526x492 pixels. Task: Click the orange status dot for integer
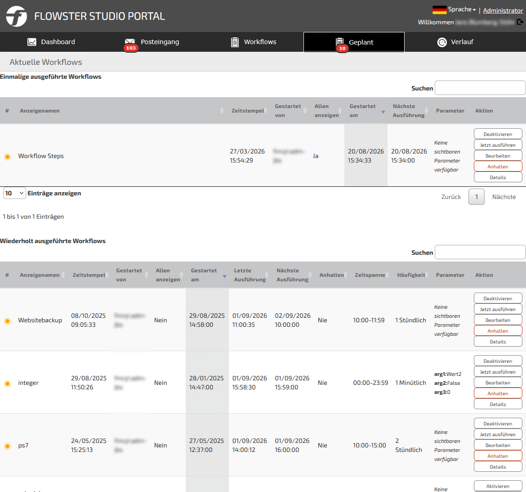point(7,384)
